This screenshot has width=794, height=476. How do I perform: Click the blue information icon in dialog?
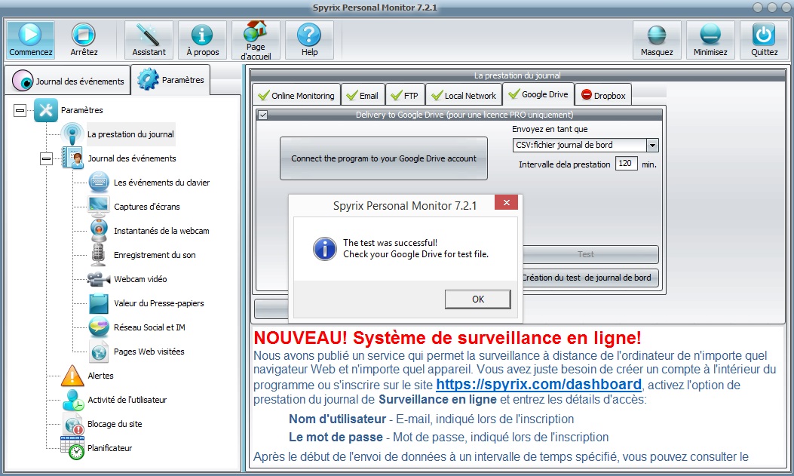point(324,249)
